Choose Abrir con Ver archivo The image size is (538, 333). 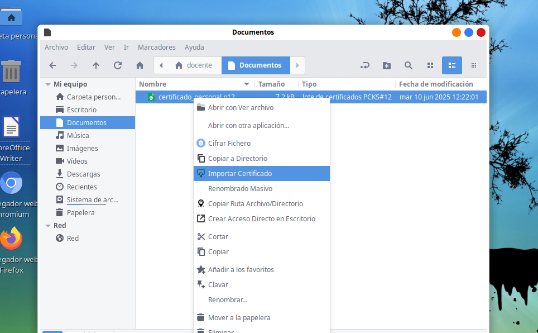click(x=261, y=108)
